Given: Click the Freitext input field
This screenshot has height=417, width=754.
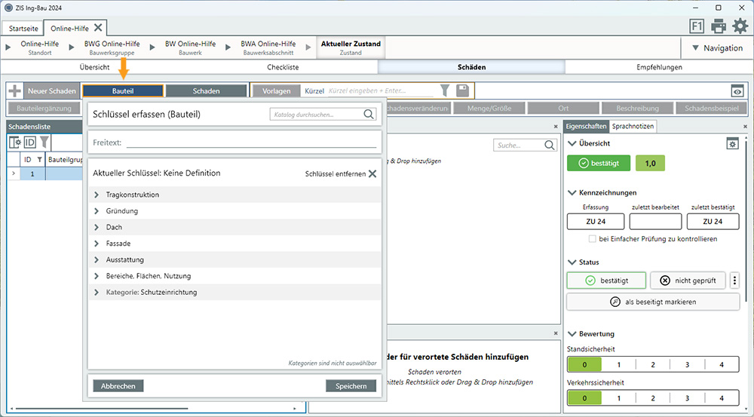Looking at the screenshot, I should [x=250, y=142].
